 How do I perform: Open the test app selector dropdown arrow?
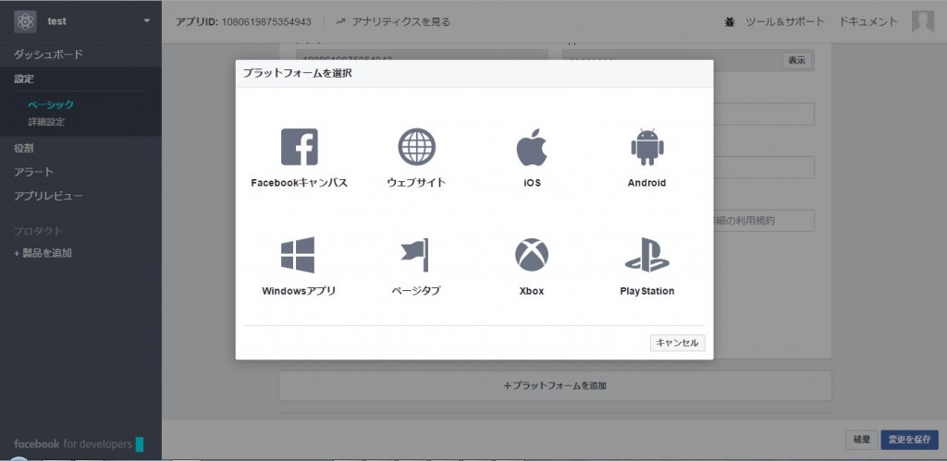pyautogui.click(x=147, y=21)
